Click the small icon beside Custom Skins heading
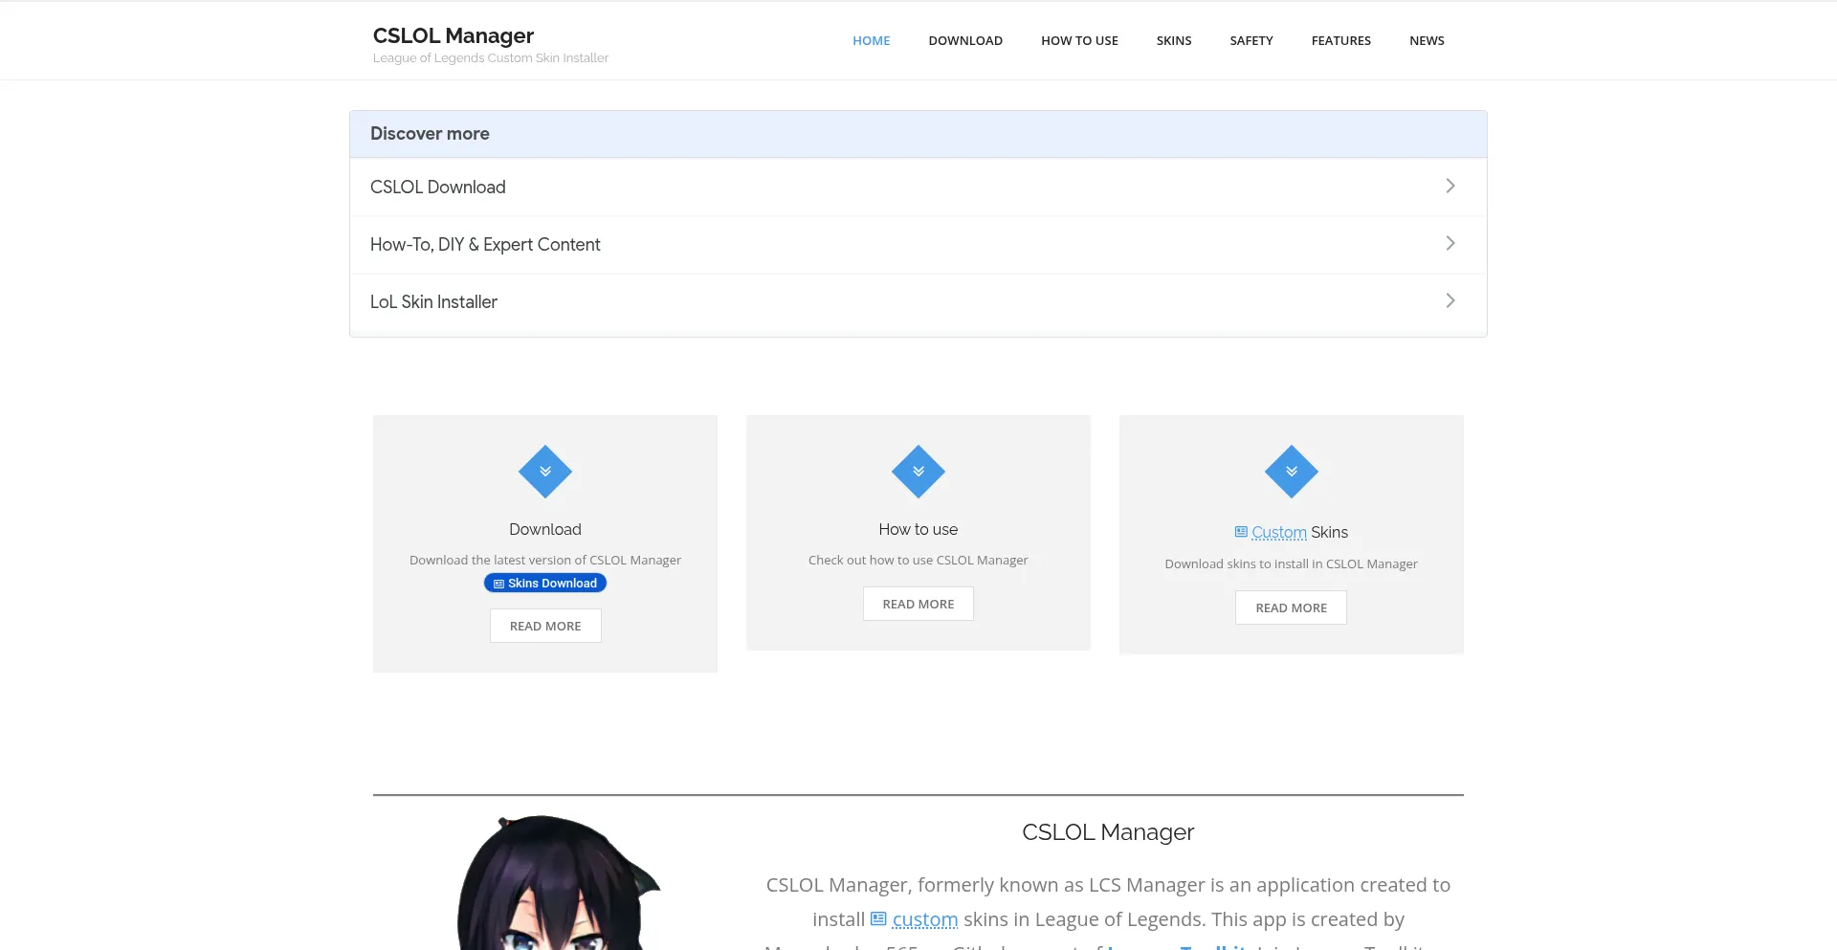1837x950 pixels. click(x=1241, y=532)
